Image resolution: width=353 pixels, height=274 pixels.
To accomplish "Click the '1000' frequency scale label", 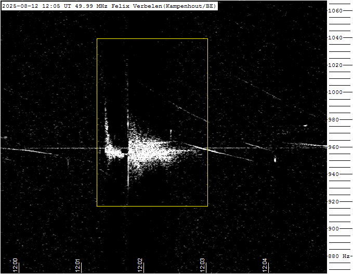I will point(335,92).
